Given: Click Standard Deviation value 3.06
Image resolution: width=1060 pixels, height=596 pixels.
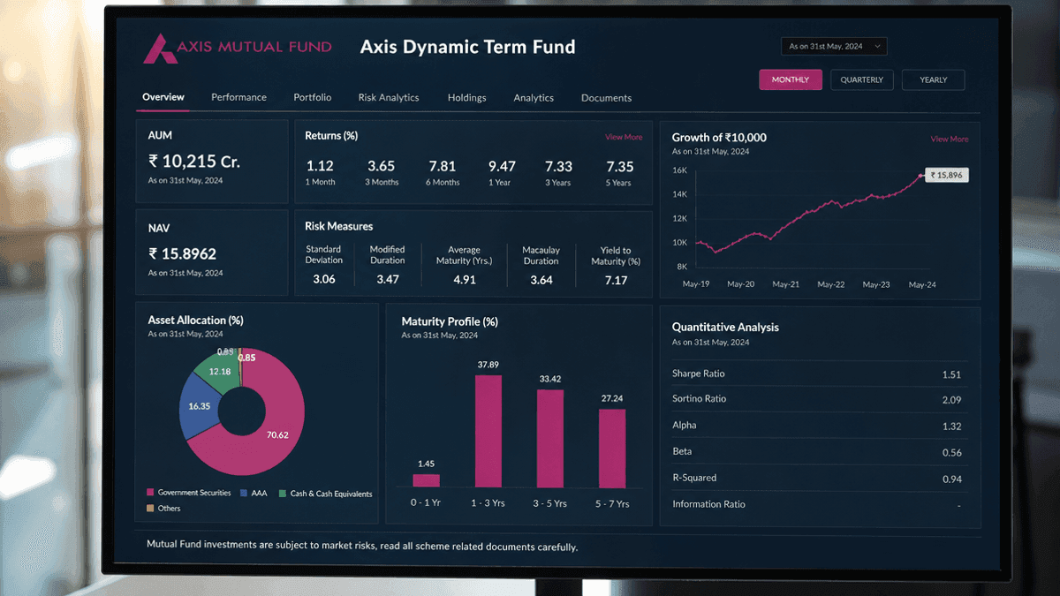Looking at the screenshot, I should pos(324,279).
